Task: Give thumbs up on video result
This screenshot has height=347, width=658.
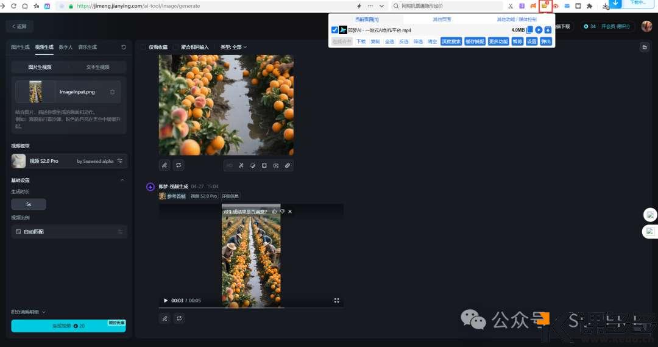Action: tap(274, 211)
